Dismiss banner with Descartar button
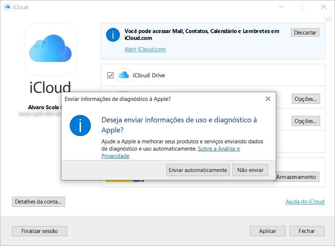 coord(305,32)
